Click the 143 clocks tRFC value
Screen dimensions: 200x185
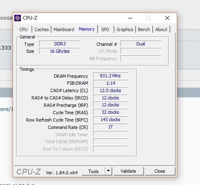click(x=110, y=120)
